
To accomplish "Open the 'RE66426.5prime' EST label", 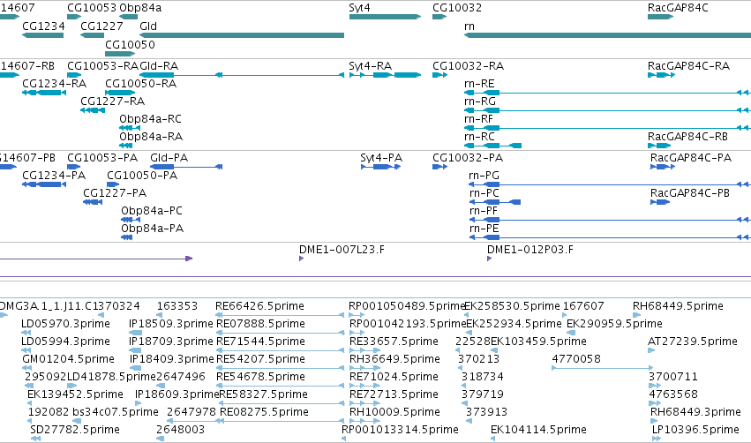I will click(x=259, y=306).
